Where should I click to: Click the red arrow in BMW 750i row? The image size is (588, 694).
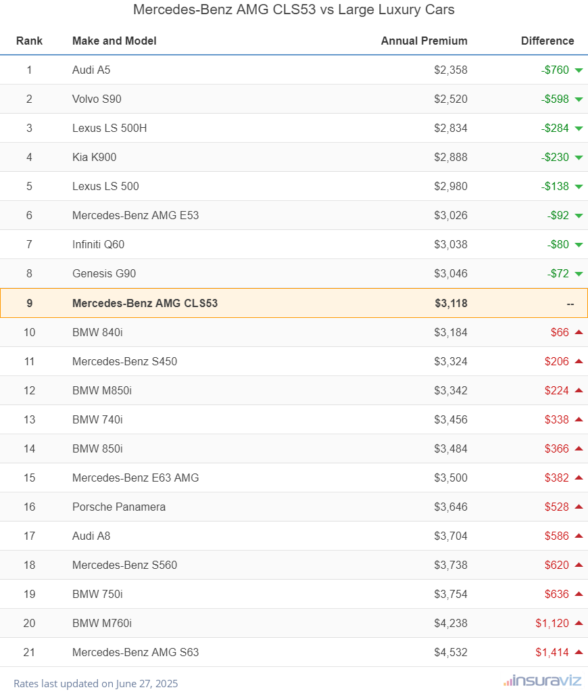pyautogui.click(x=579, y=593)
